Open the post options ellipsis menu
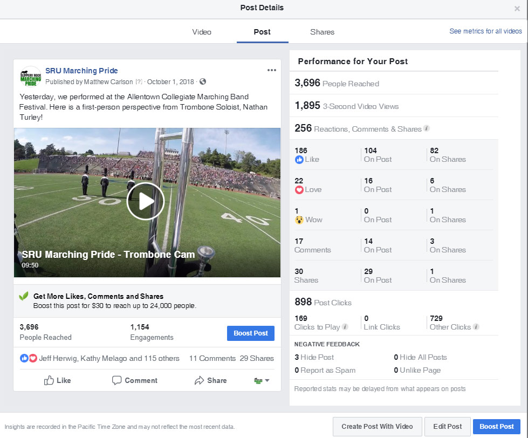Image resolution: width=528 pixels, height=438 pixels. (271, 70)
